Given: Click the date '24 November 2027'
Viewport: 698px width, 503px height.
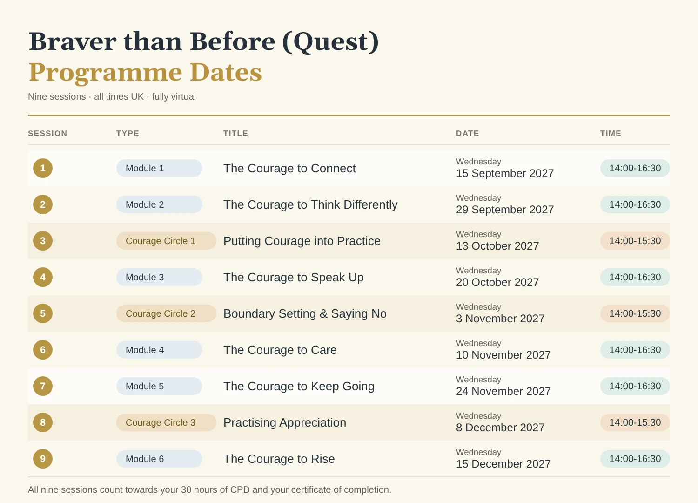Looking at the screenshot, I should [503, 391].
